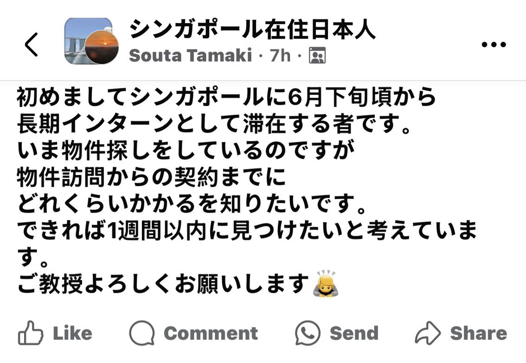Click the Share arrow icon
The image size is (526, 363).
[x=427, y=333]
